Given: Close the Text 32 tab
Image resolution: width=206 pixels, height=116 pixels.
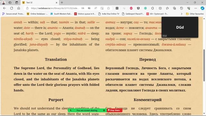Looking at the screenshot, I should [57, 3].
